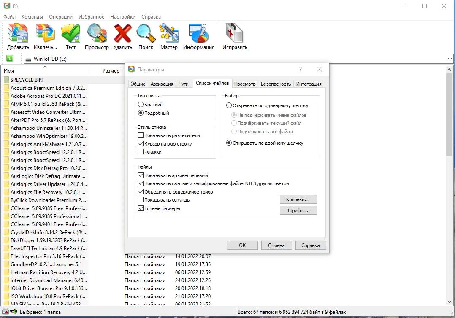Enable Показывать разделители checkbox
The width and height of the screenshot is (455, 318).
pos(141,135)
